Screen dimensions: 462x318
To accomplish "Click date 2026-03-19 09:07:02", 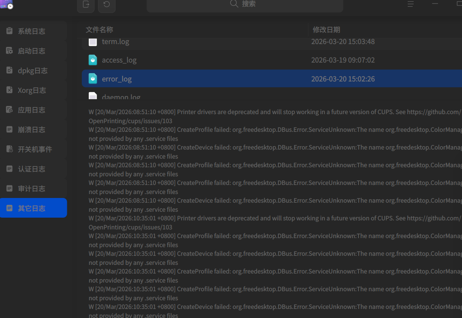I will click(343, 60).
